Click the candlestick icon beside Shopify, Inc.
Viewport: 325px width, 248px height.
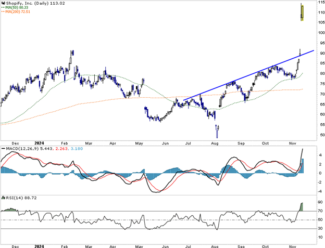tap(3, 4)
